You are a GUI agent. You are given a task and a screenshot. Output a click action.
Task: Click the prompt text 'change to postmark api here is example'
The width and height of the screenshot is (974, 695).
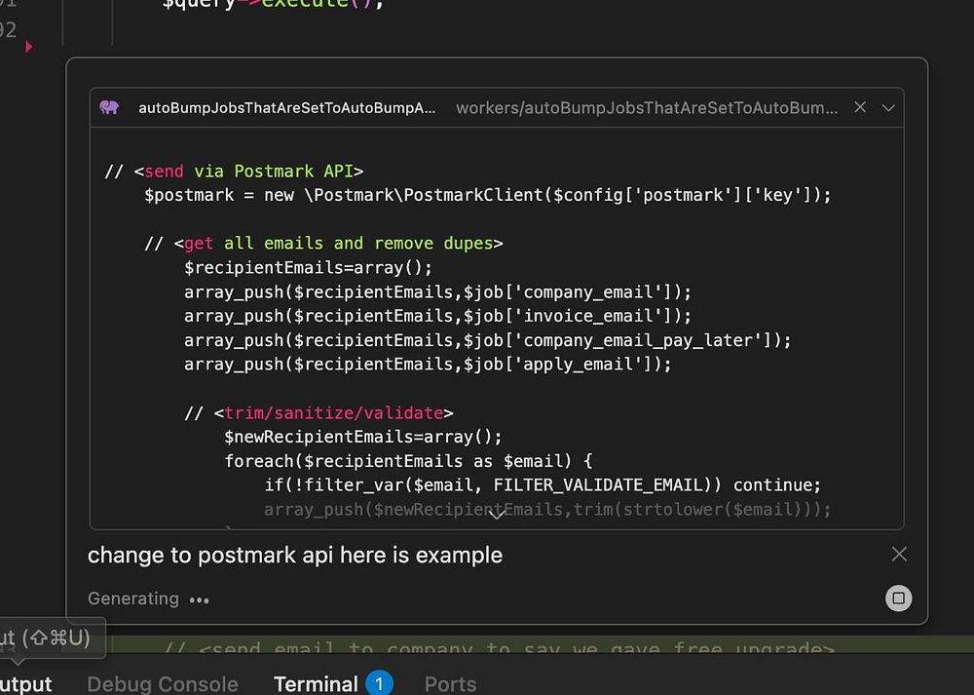[294, 556]
